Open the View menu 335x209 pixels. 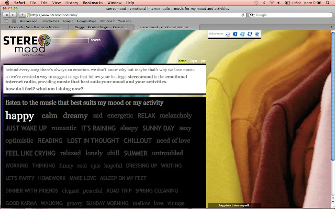coord(57,3)
